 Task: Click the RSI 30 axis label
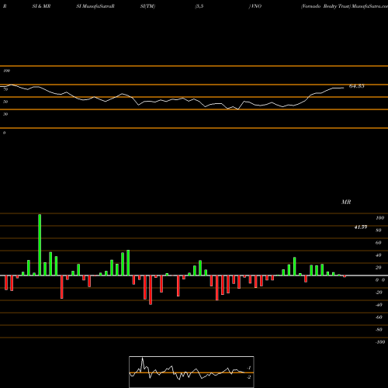pyautogui.click(x=5, y=114)
